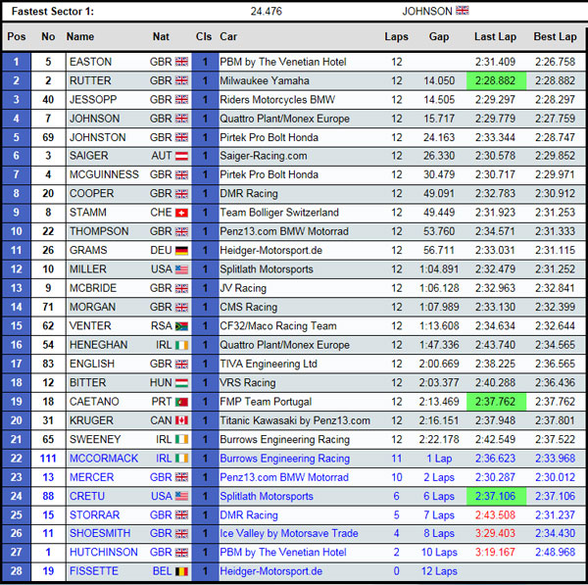Click gap 30.479 for MCGUINNESS
The height and width of the screenshot is (585, 588).
click(439, 174)
